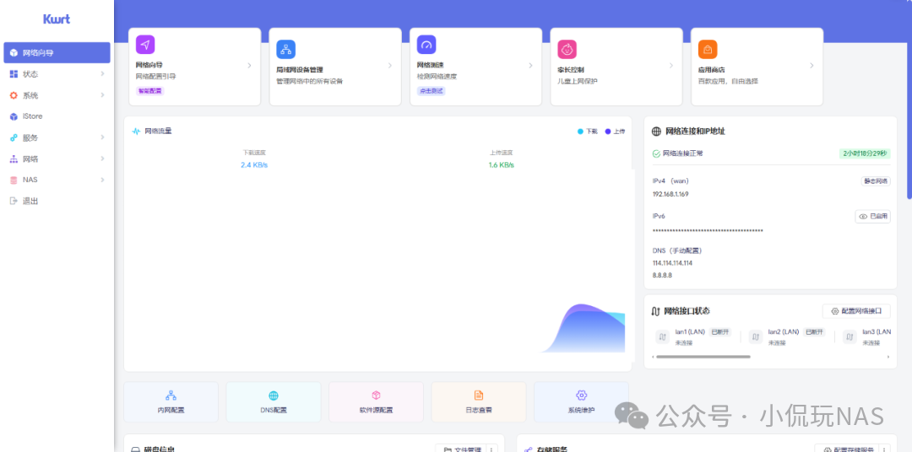Open the 网络测速 speedometer icon
The height and width of the screenshot is (452, 912).
coord(426,45)
